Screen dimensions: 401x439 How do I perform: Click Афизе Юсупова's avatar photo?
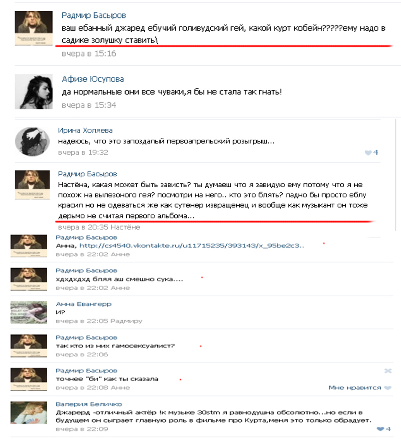pos(33,92)
